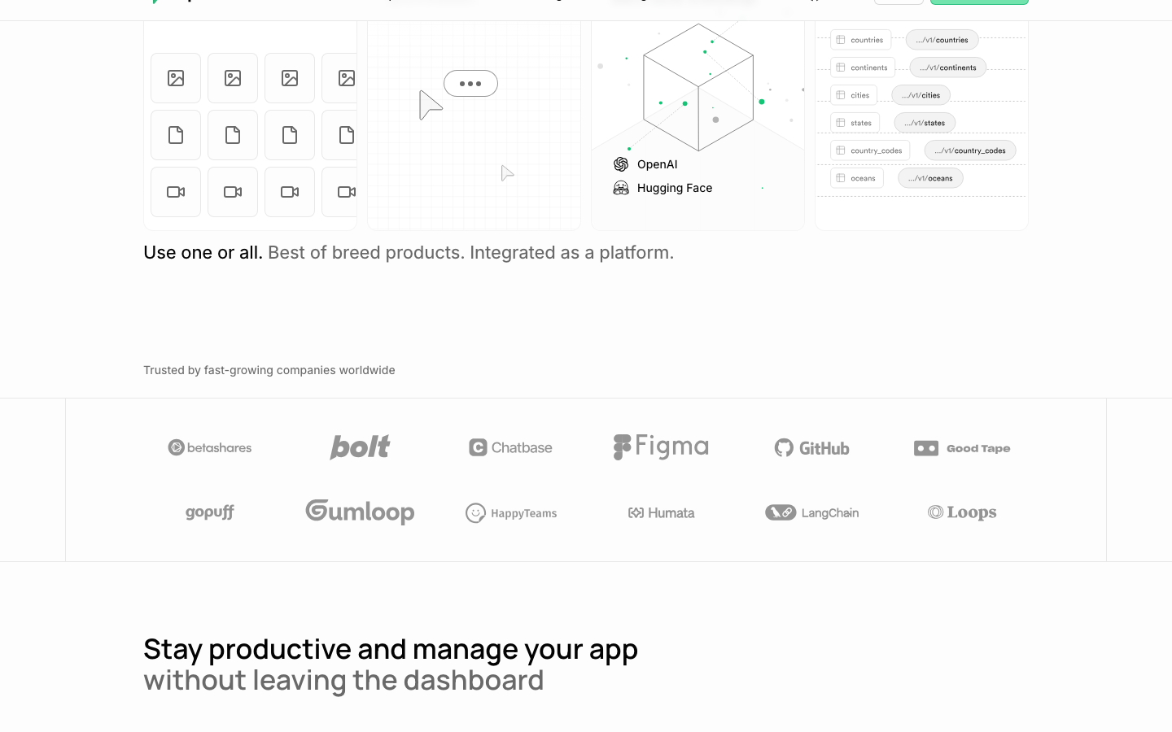Click the table icon beside cities
This screenshot has height=732, width=1172.
pyautogui.click(x=841, y=95)
